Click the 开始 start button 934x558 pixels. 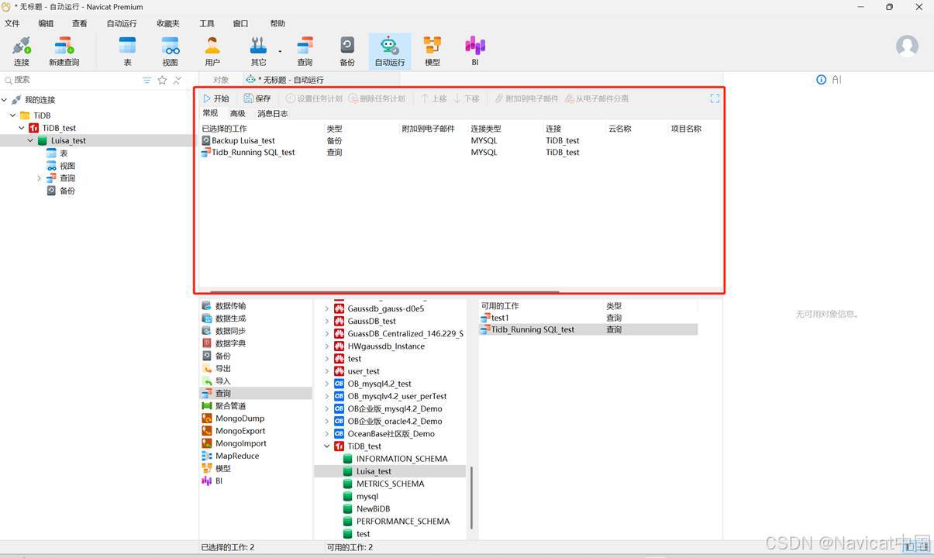216,98
